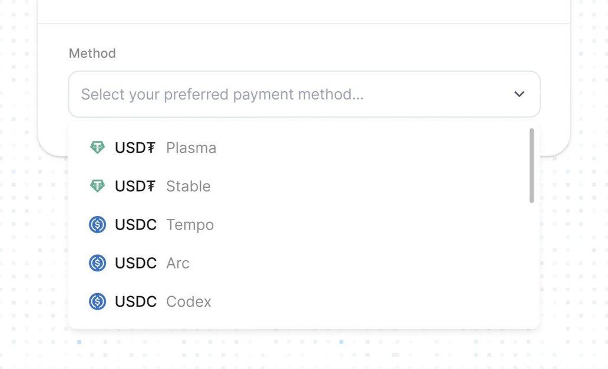Click the scrollbar track below the thumb
608x369 pixels.
tap(531, 263)
